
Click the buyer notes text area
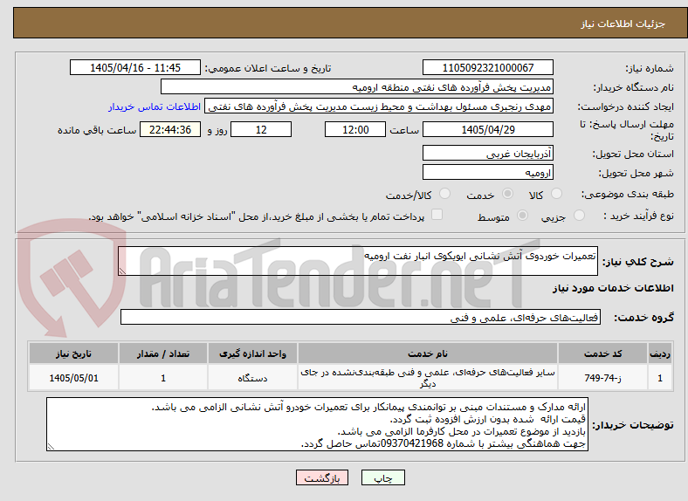317,424
